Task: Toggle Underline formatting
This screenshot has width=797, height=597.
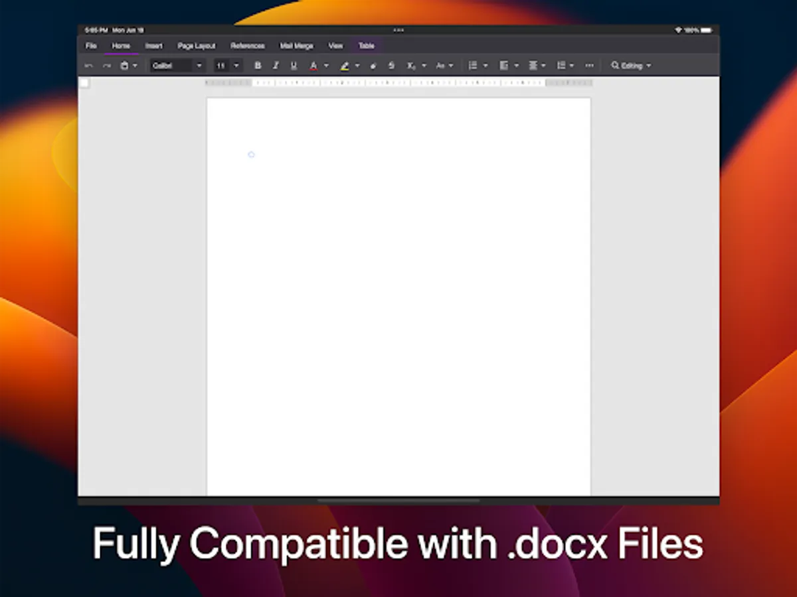Action: click(x=294, y=66)
